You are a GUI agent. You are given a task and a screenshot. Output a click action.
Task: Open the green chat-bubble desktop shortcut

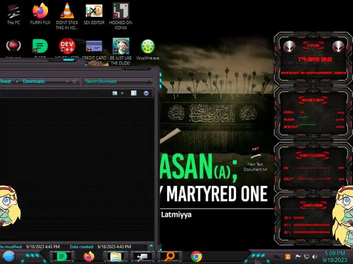click(40, 47)
